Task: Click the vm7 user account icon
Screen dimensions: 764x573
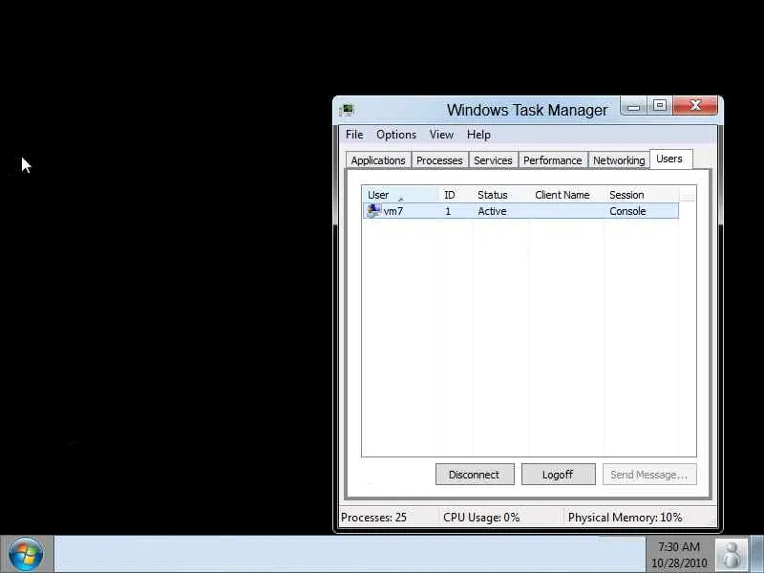Action: 373,210
